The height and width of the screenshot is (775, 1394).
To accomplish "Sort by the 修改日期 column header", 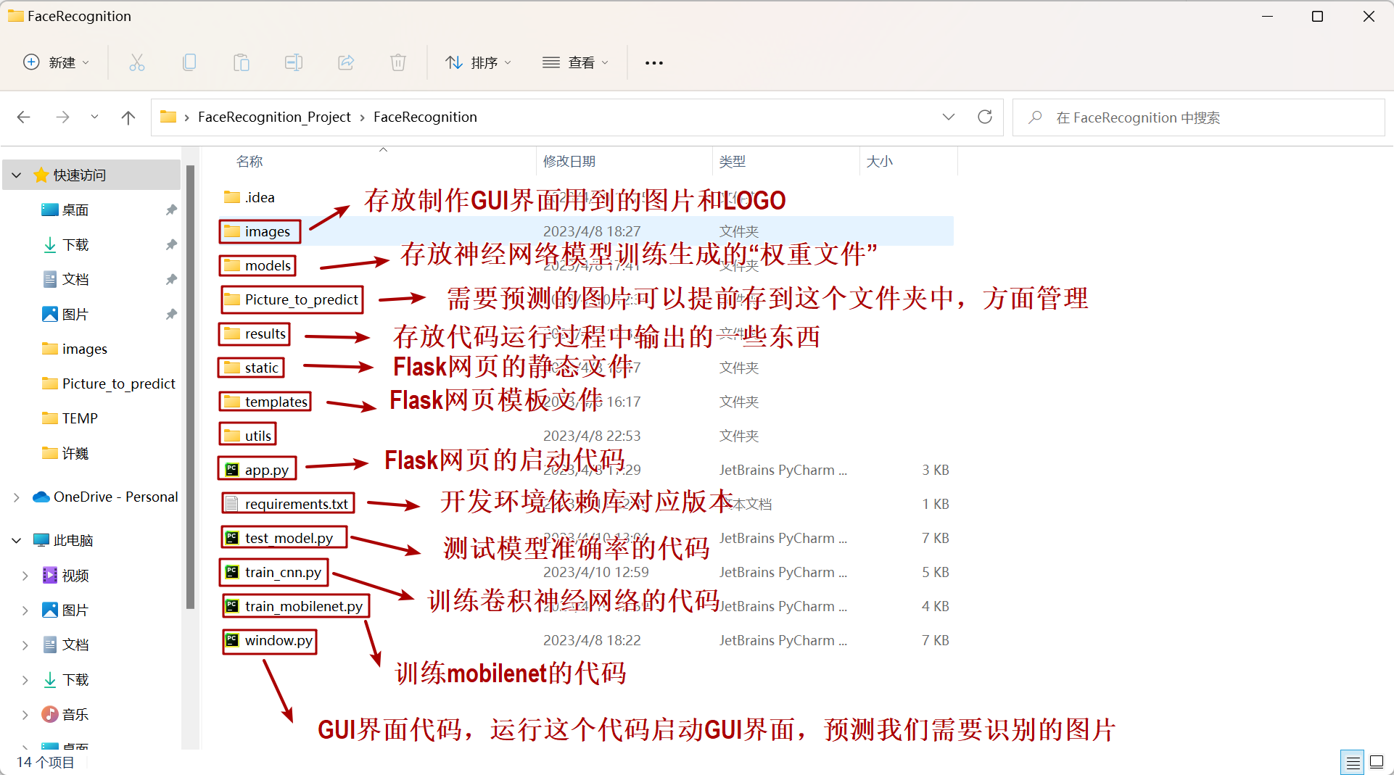I will coord(569,161).
